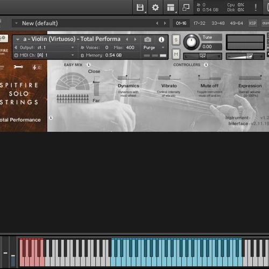Click the Expression controller slider

click(x=250, y=77)
